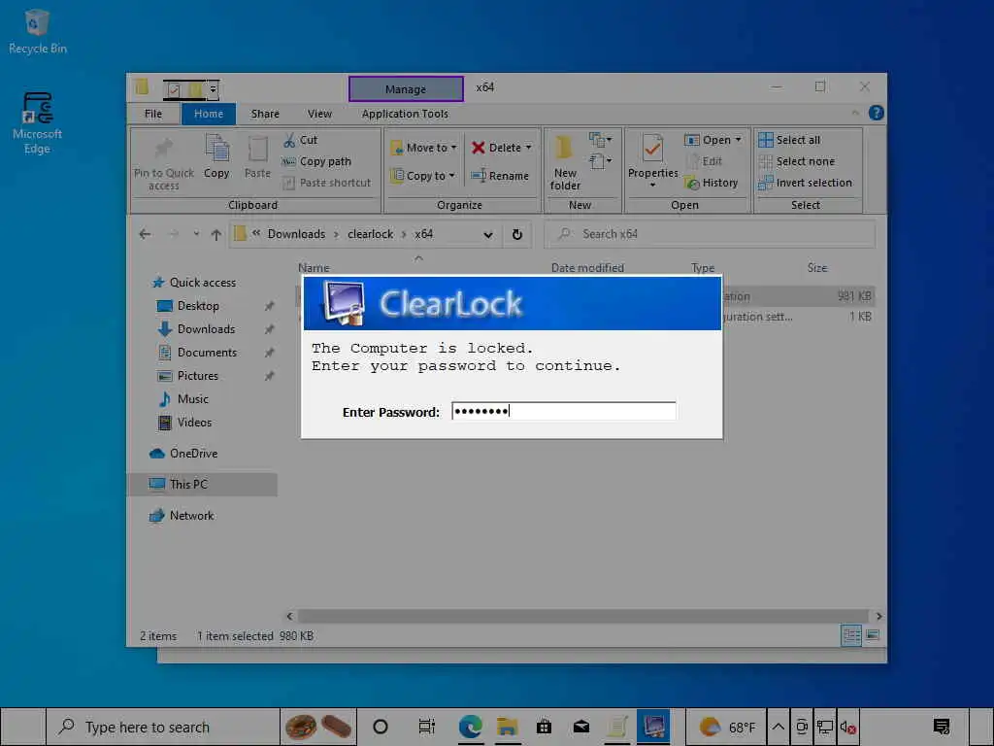This screenshot has width=994, height=746.
Task: Sort by the Date modified column
Action: click(587, 268)
